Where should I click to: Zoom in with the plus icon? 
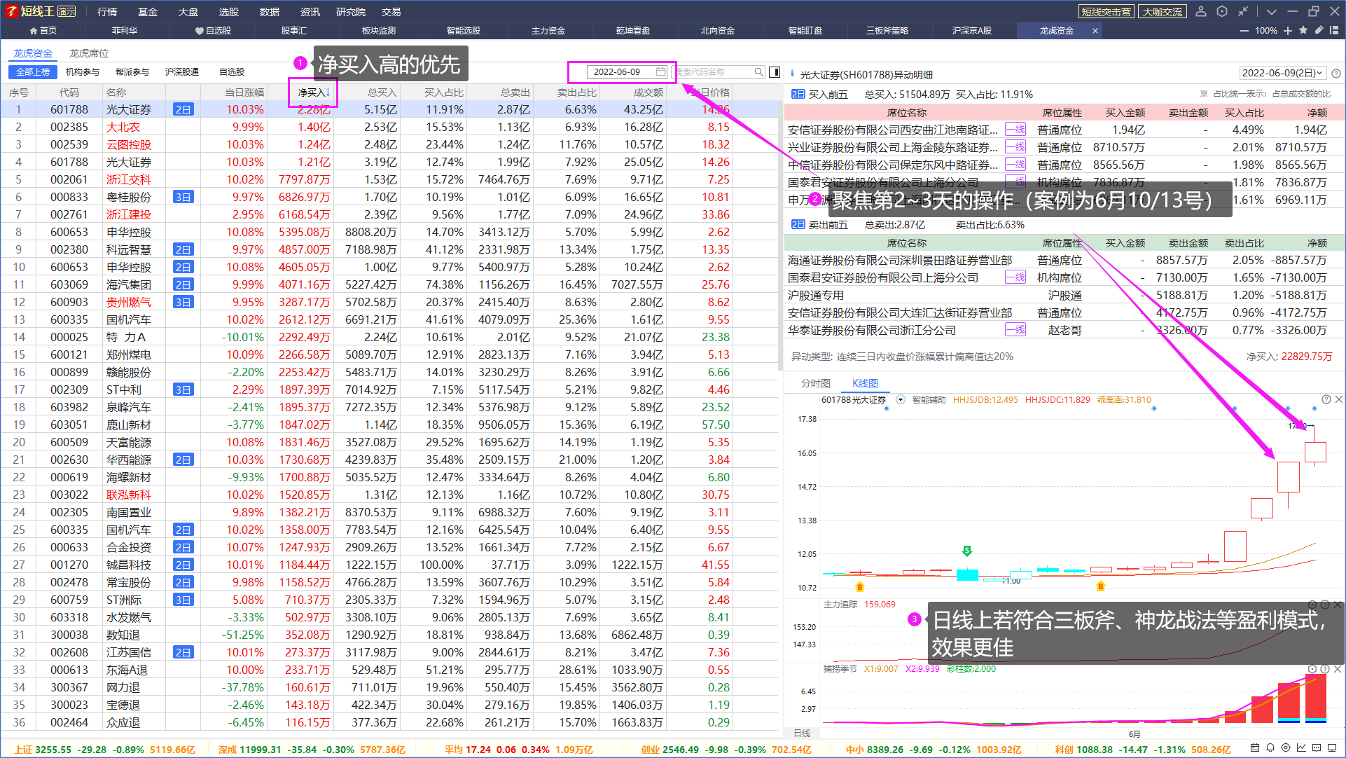[1288, 31]
